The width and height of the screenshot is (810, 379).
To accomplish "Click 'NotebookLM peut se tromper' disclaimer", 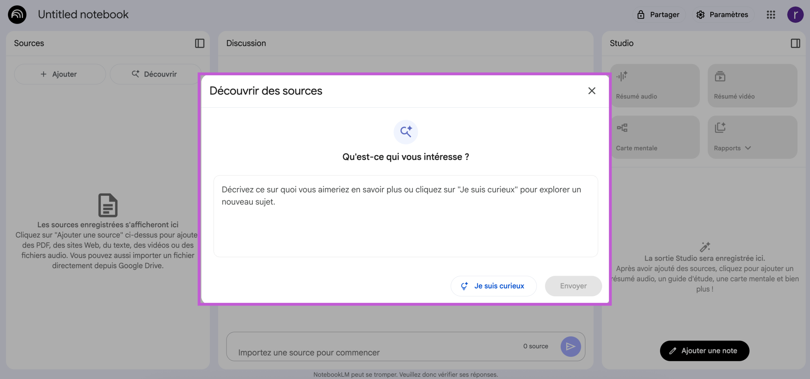I will point(406,375).
